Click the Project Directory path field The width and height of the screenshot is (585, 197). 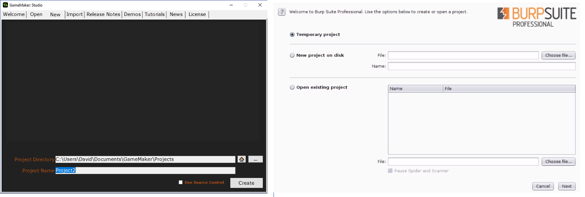(x=146, y=159)
